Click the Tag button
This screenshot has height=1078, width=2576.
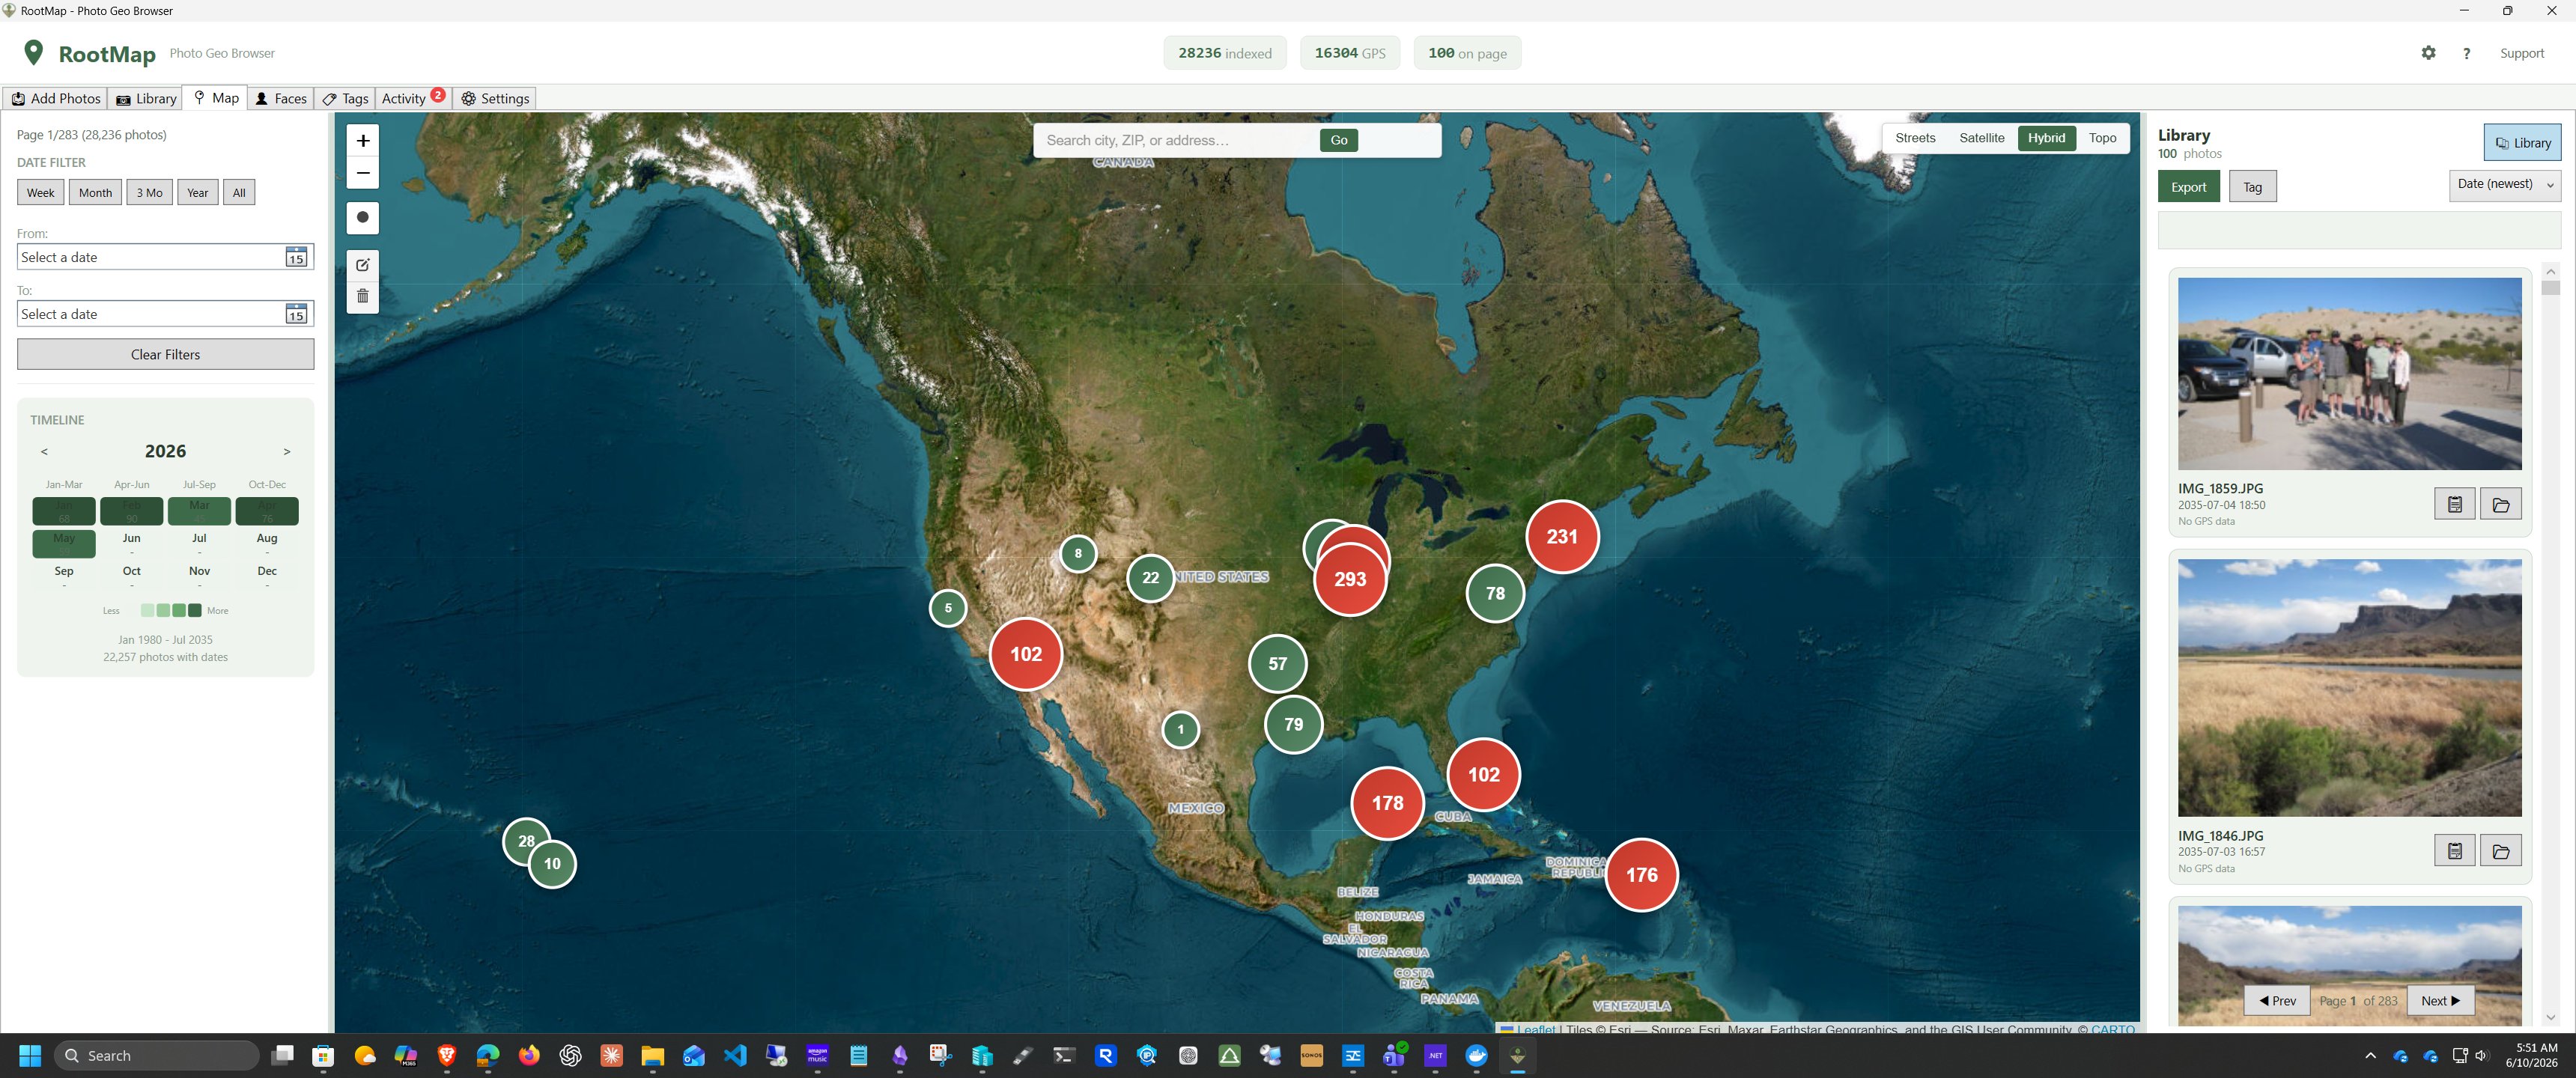(2252, 187)
